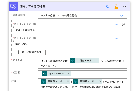This screenshot has width=139, height=91.
Task: Click the タイトル field label
Action: [x=17, y=60]
